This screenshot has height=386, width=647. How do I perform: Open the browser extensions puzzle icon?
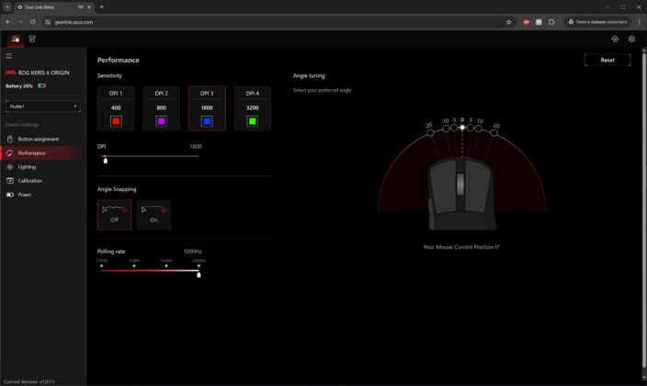(x=551, y=22)
